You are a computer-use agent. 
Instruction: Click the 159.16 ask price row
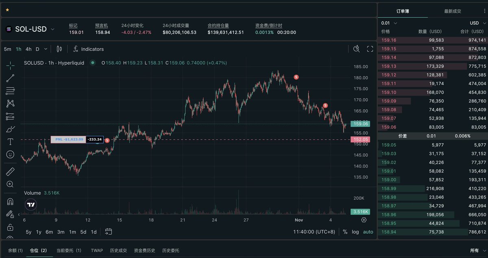tap(433, 40)
